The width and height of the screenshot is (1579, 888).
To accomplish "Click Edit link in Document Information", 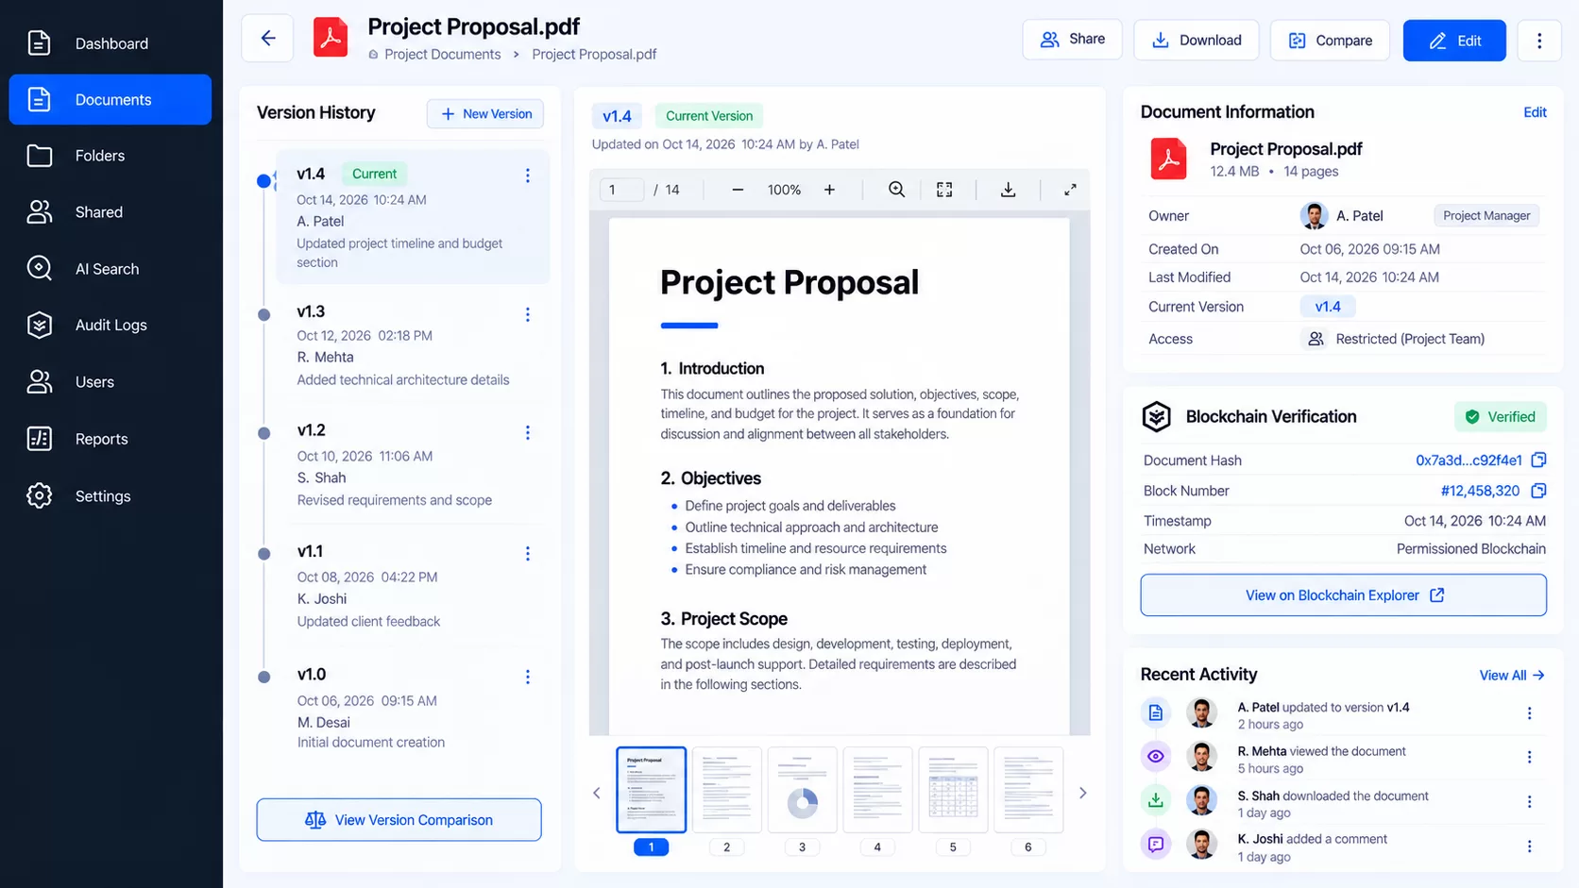I will coord(1535,112).
